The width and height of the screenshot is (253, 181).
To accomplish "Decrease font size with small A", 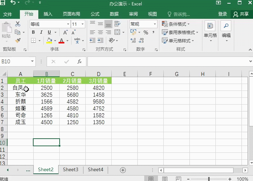I will click(73, 32).
